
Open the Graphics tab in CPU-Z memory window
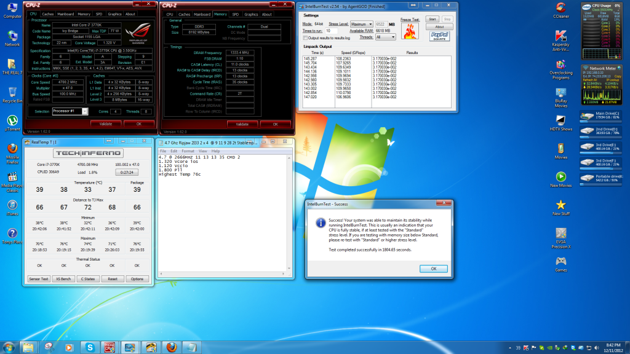click(x=251, y=15)
